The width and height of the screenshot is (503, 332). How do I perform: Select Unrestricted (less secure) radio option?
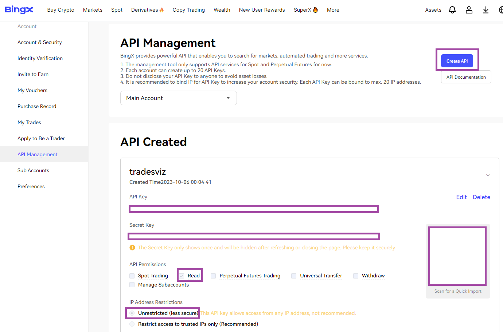coord(132,313)
